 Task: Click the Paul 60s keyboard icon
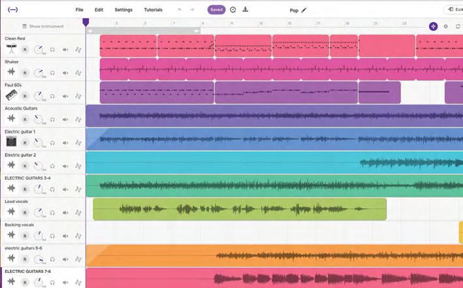coord(11,95)
